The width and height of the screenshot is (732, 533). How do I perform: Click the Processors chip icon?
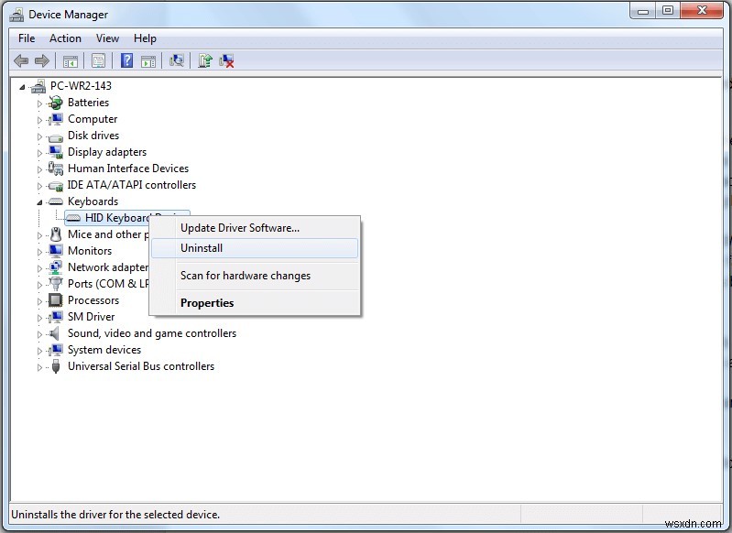point(56,300)
